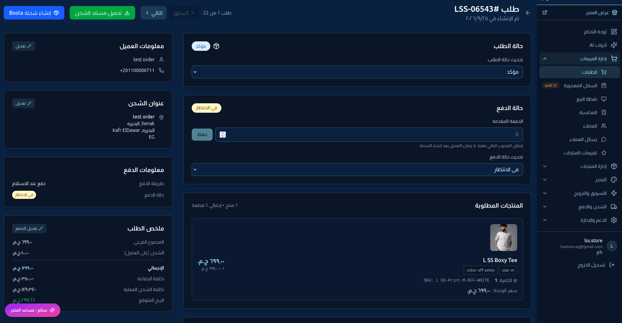Click the تعديل الخصم button in order summary

pos(29,228)
